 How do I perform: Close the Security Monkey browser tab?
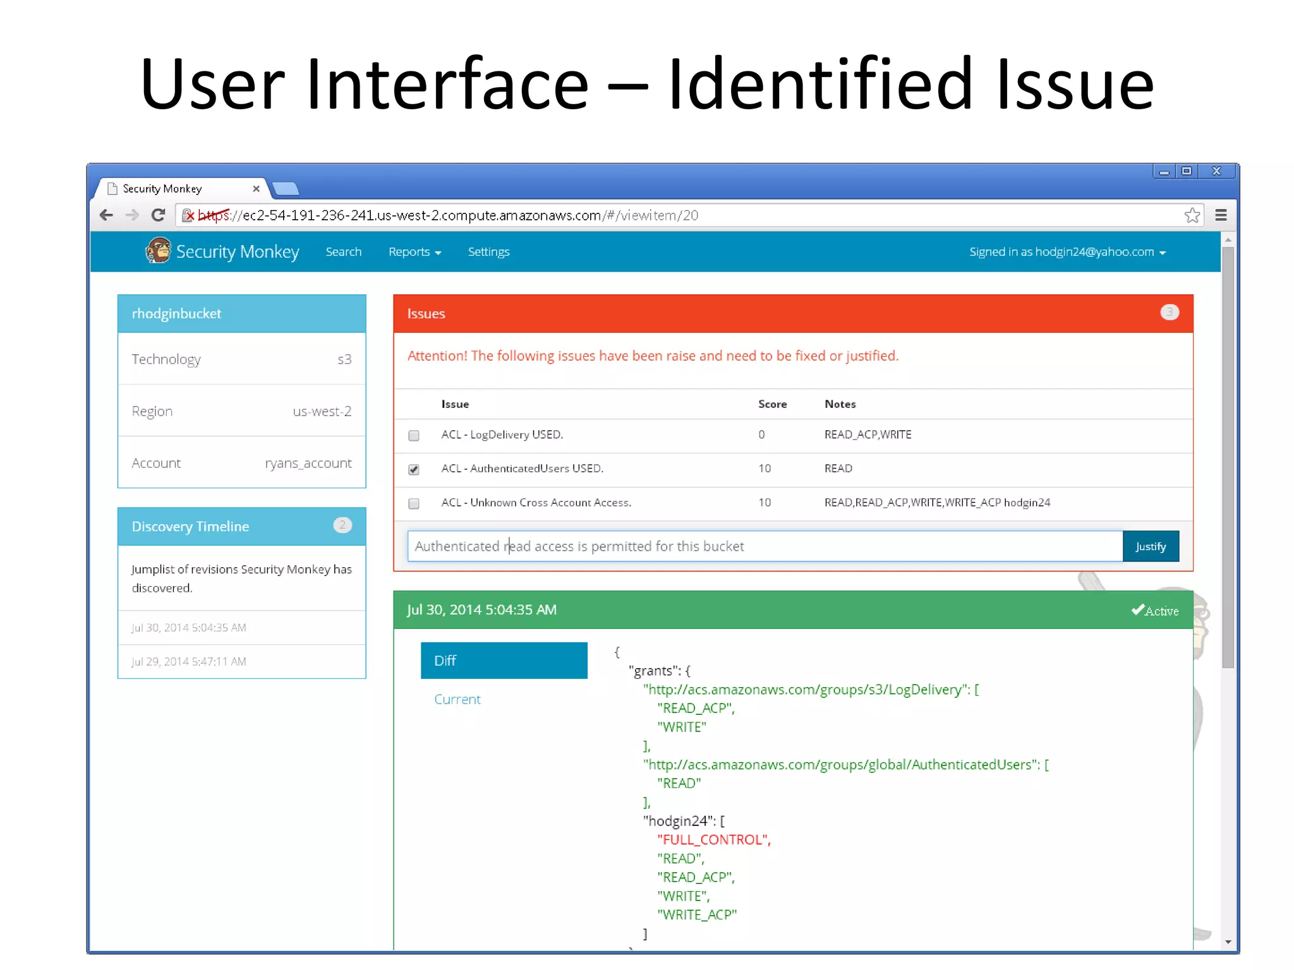click(256, 189)
